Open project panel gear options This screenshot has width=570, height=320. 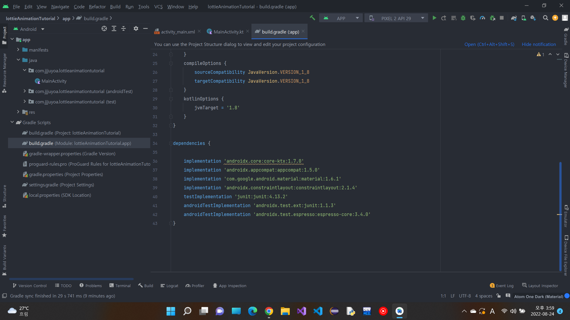pos(136,29)
